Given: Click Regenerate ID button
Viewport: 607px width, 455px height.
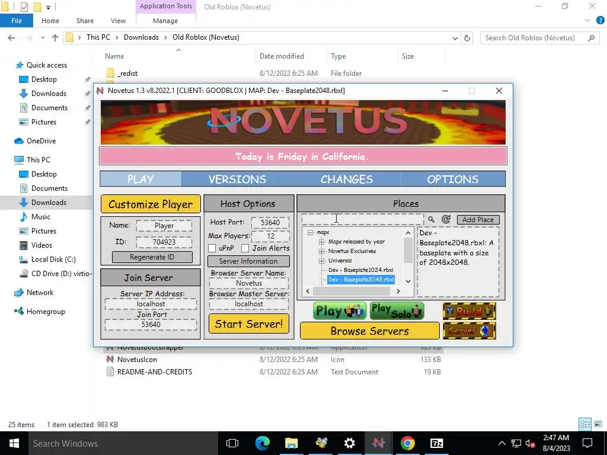Looking at the screenshot, I should coord(152,257).
